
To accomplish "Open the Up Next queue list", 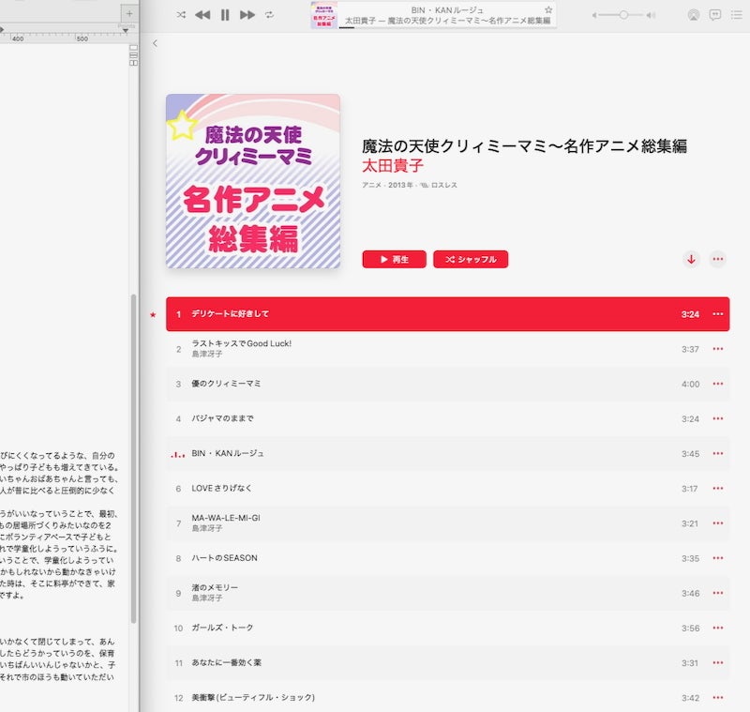I will 736,15.
